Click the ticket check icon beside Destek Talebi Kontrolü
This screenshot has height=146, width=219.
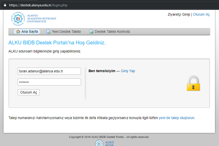91,32
